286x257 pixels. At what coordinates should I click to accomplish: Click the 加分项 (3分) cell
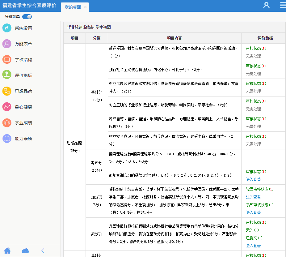pyautogui.click(x=97, y=201)
